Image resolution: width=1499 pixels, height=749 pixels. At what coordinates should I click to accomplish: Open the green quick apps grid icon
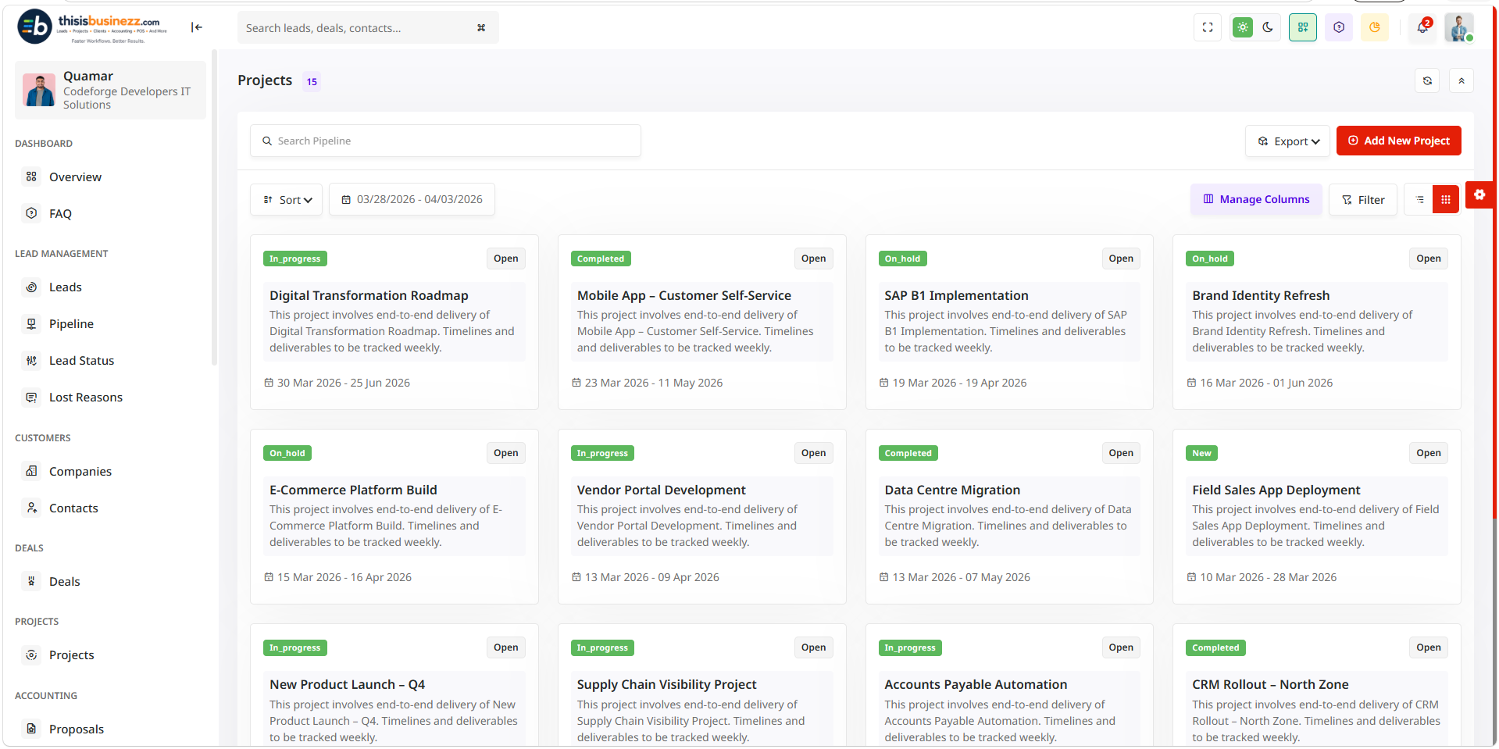pos(1303,27)
